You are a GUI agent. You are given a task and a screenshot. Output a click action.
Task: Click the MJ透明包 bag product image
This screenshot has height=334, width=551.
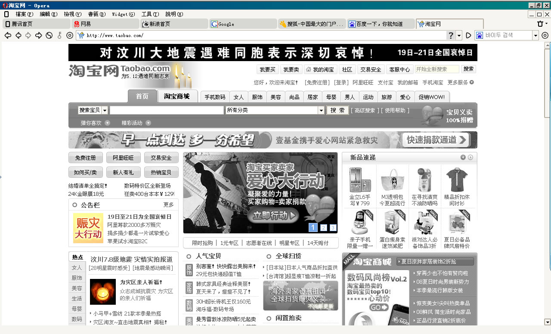pyautogui.click(x=393, y=180)
